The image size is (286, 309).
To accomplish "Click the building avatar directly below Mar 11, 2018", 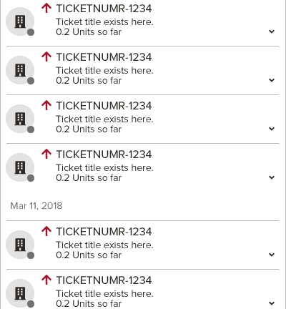I will coord(20,245).
